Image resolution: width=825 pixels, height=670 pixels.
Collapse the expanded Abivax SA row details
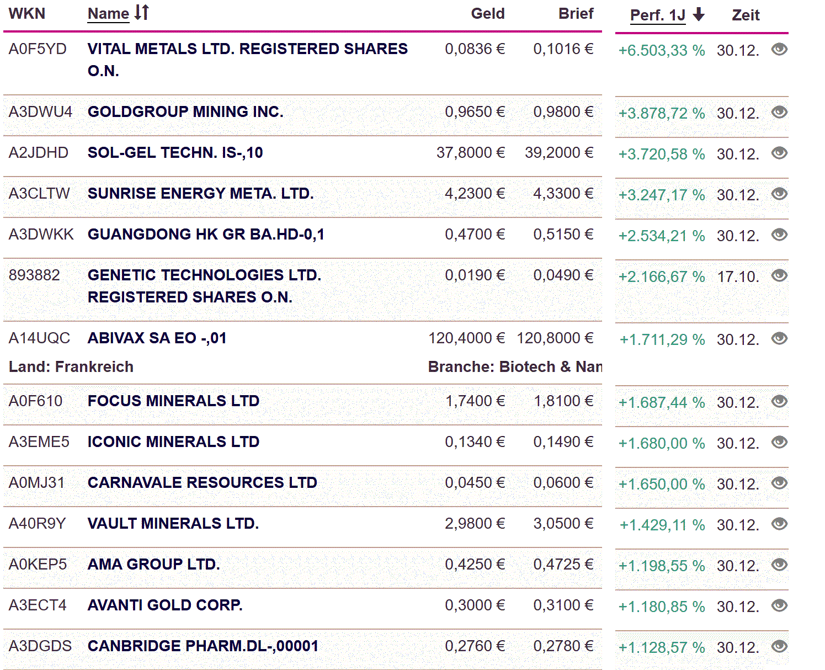pyautogui.click(x=157, y=338)
